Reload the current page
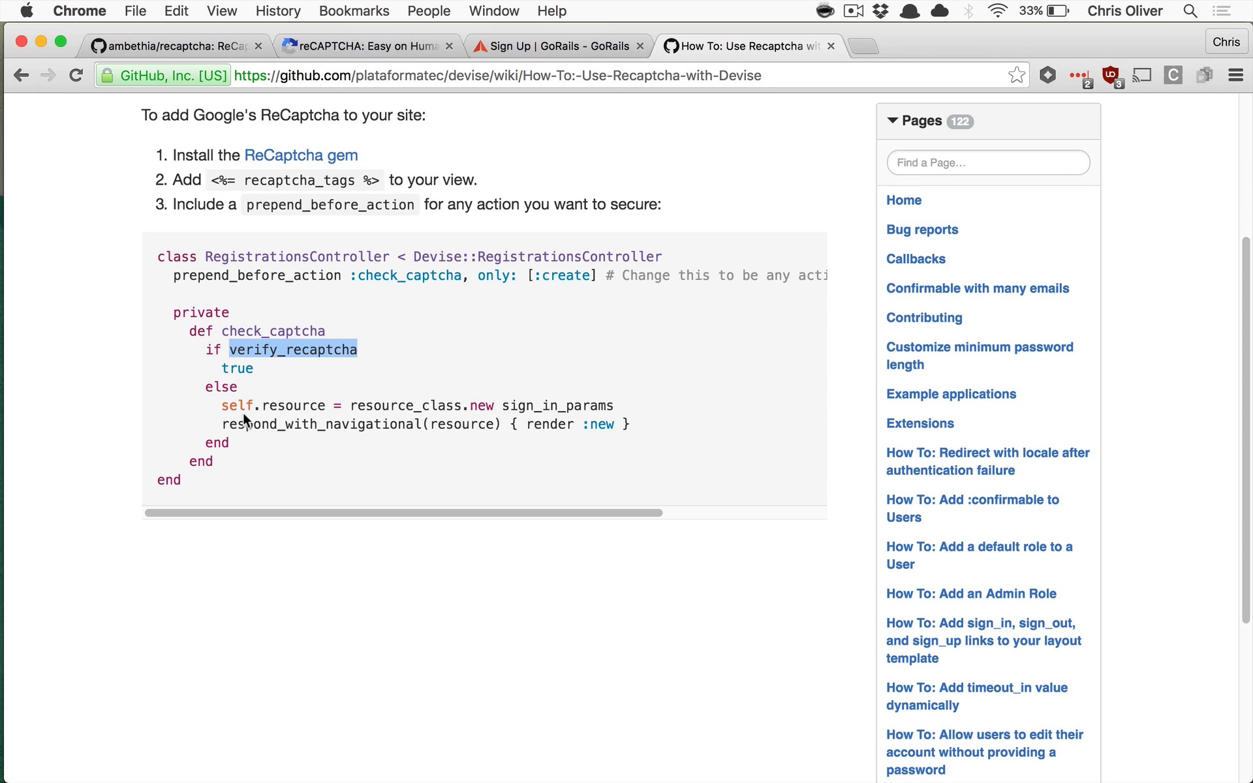Viewport: 1253px width, 783px height. click(76, 75)
